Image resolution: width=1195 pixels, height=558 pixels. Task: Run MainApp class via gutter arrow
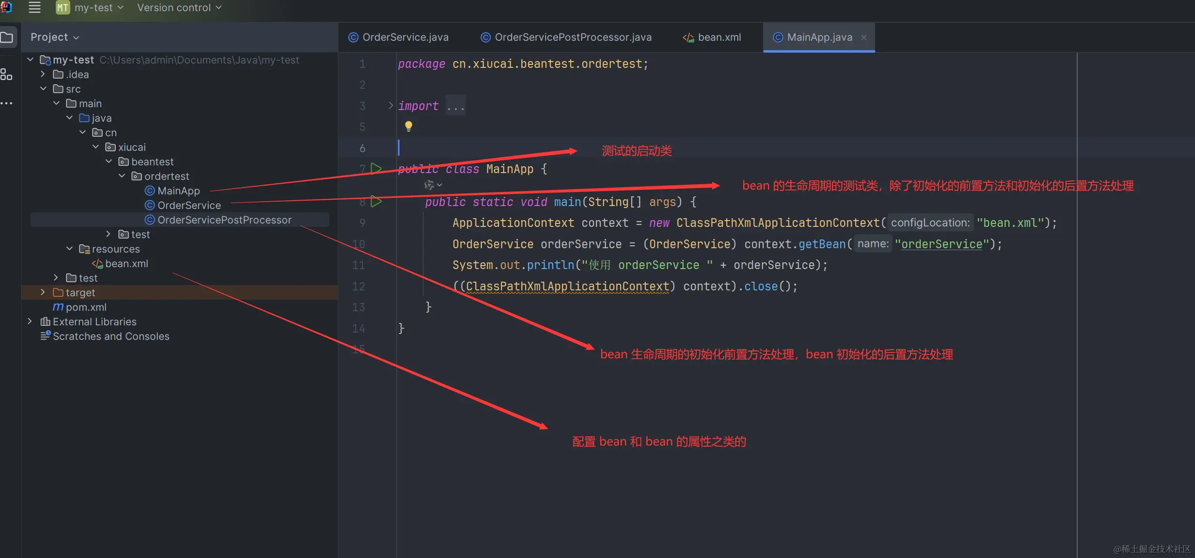376,169
